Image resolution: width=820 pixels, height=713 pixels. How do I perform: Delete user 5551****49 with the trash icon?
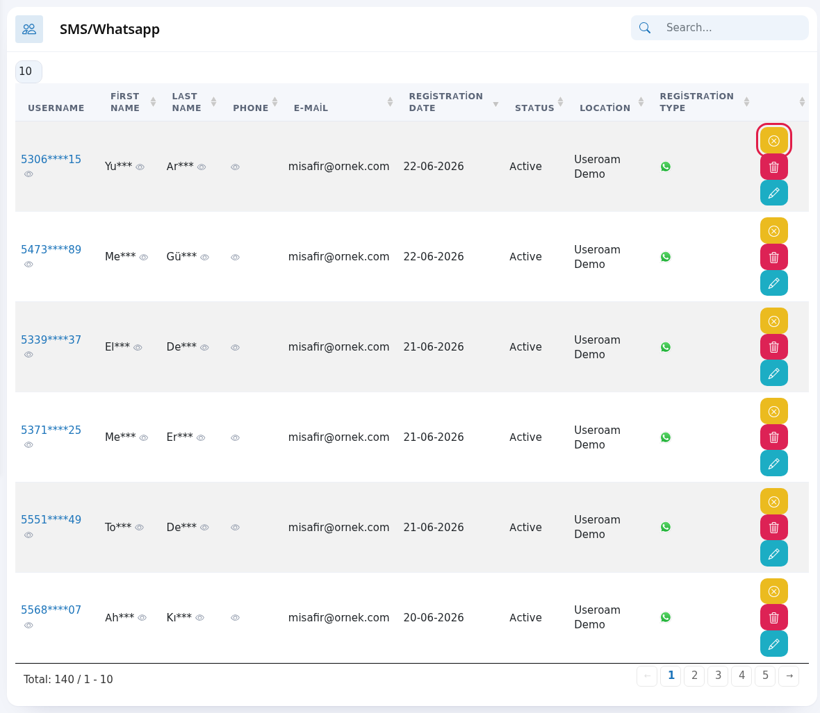(x=774, y=528)
